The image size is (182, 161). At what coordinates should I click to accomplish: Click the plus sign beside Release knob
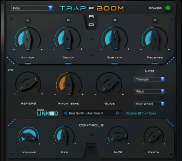(169, 49)
